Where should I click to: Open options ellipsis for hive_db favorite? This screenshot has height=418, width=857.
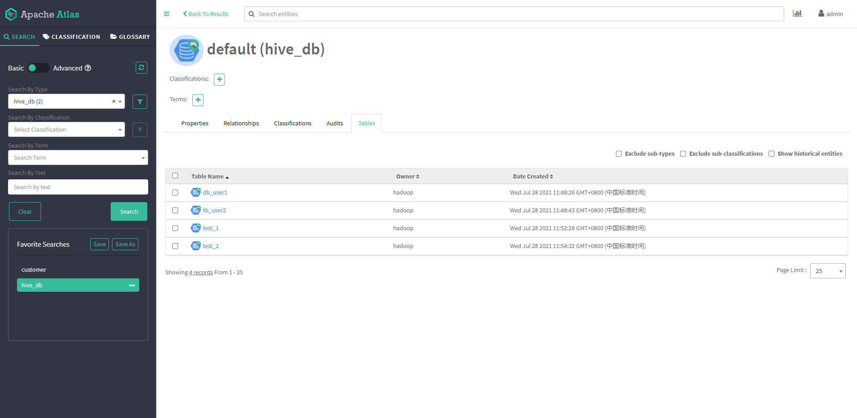click(132, 286)
